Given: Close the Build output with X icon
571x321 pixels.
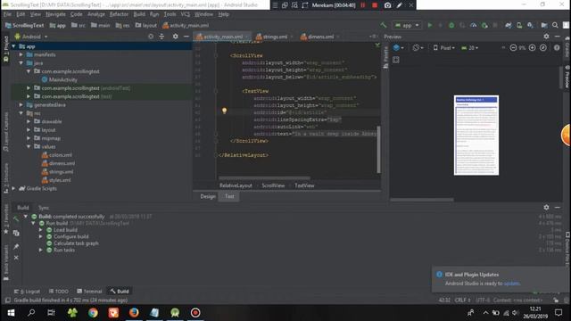Looking at the screenshot, I should point(16,258).
